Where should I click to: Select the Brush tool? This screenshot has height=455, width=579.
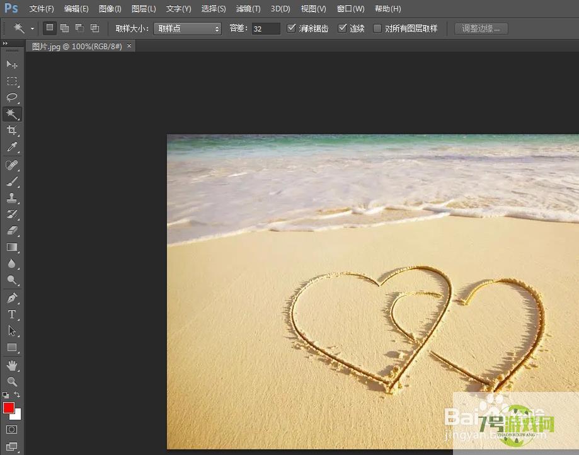pyautogui.click(x=12, y=181)
